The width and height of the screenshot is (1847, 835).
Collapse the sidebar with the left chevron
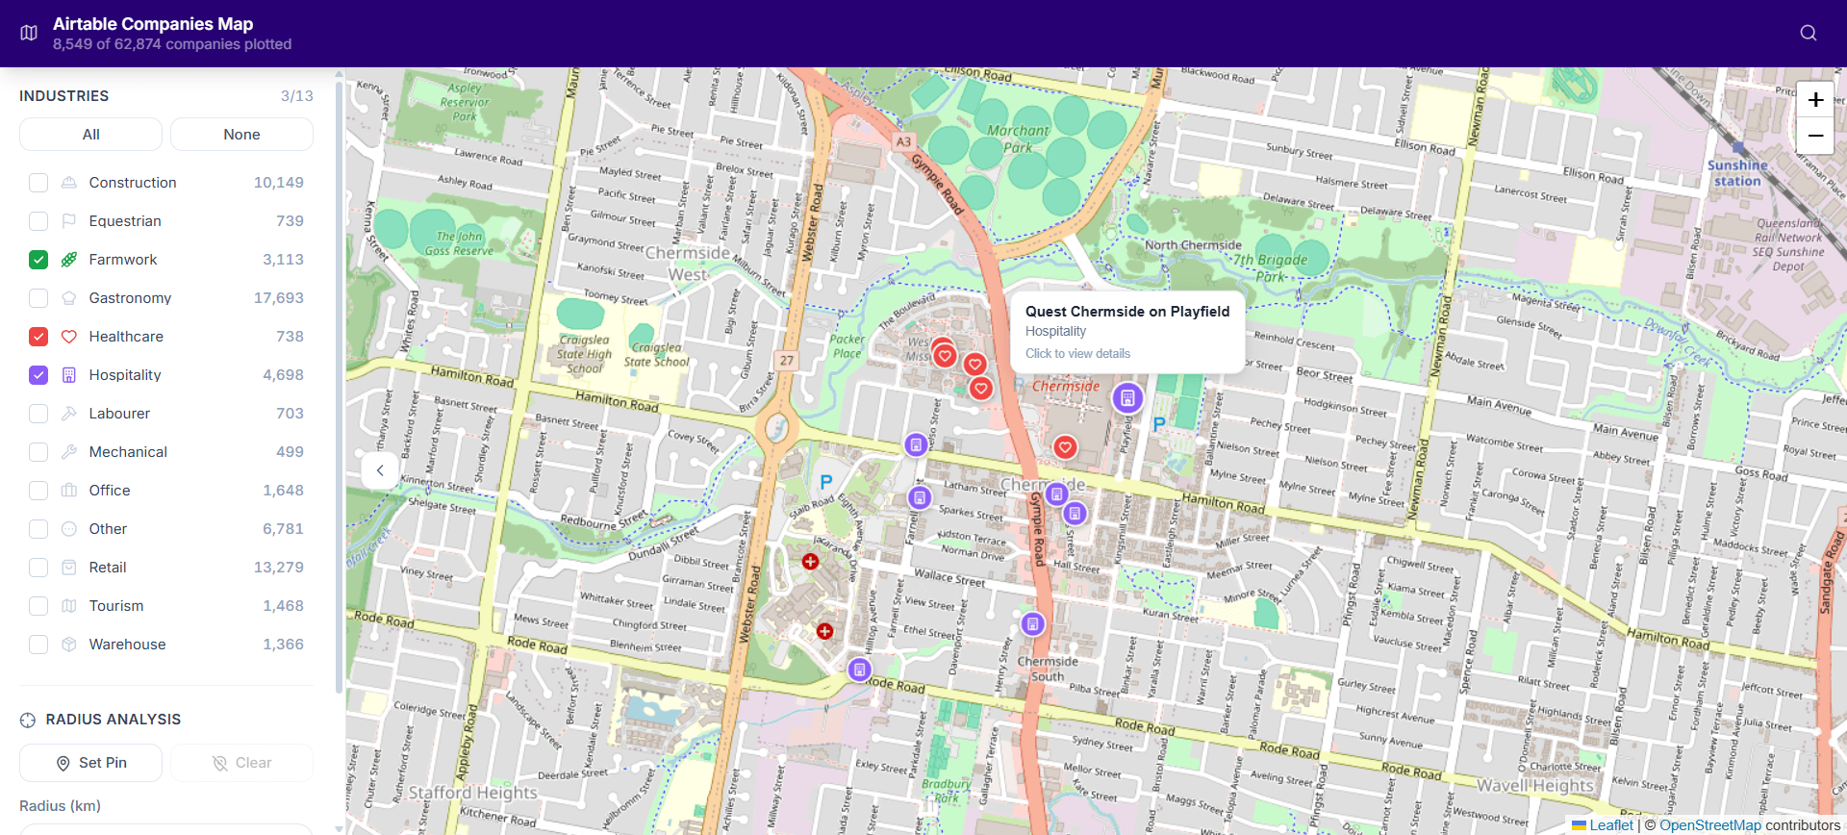[380, 470]
